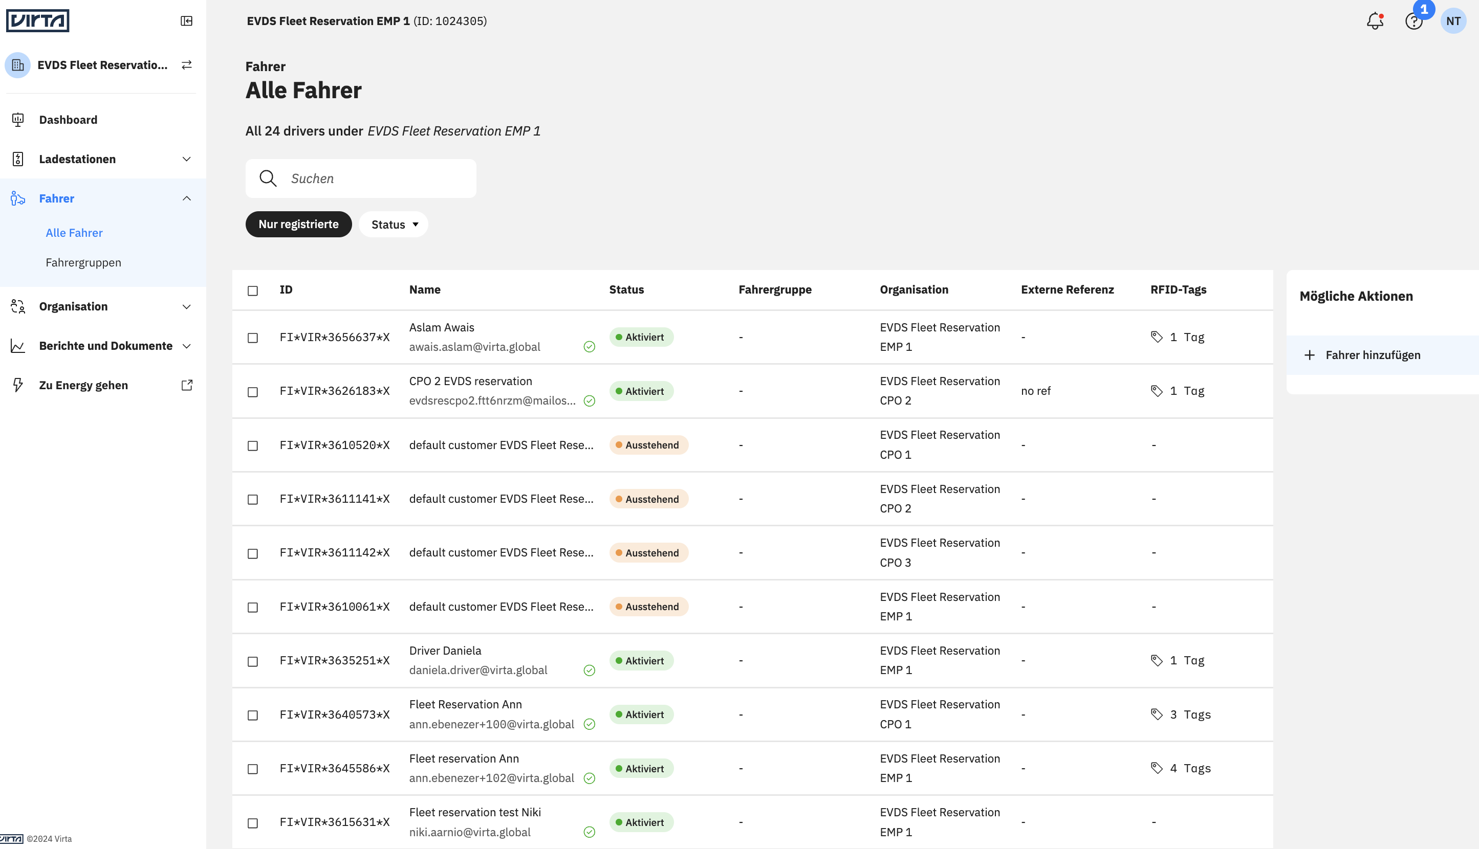Click the RFID-Tags column header
1479x849 pixels.
1179,290
